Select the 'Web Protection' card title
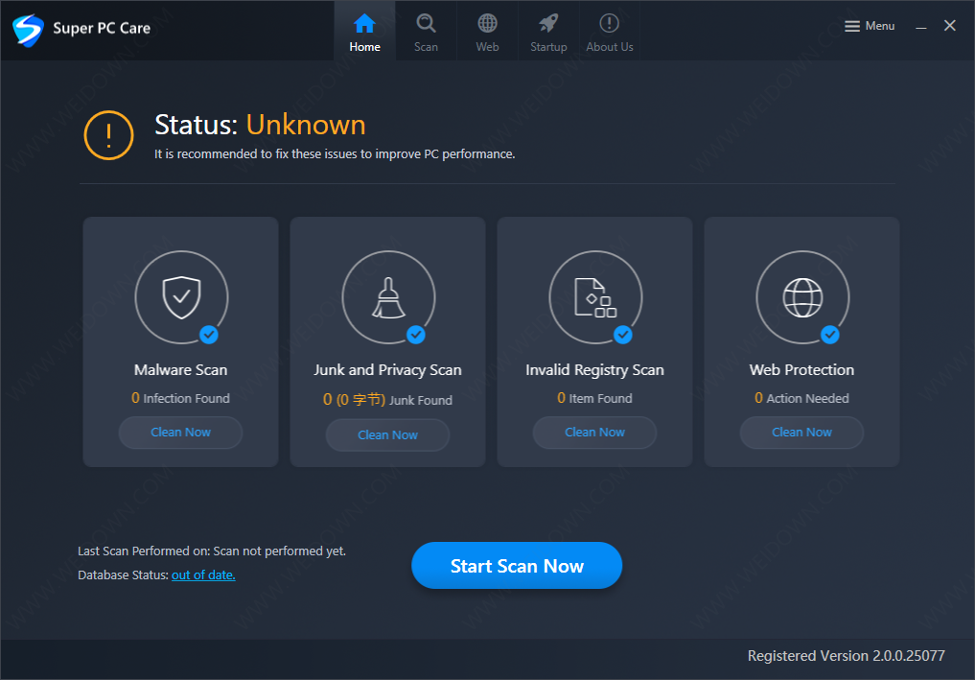The image size is (975, 680). pos(801,369)
